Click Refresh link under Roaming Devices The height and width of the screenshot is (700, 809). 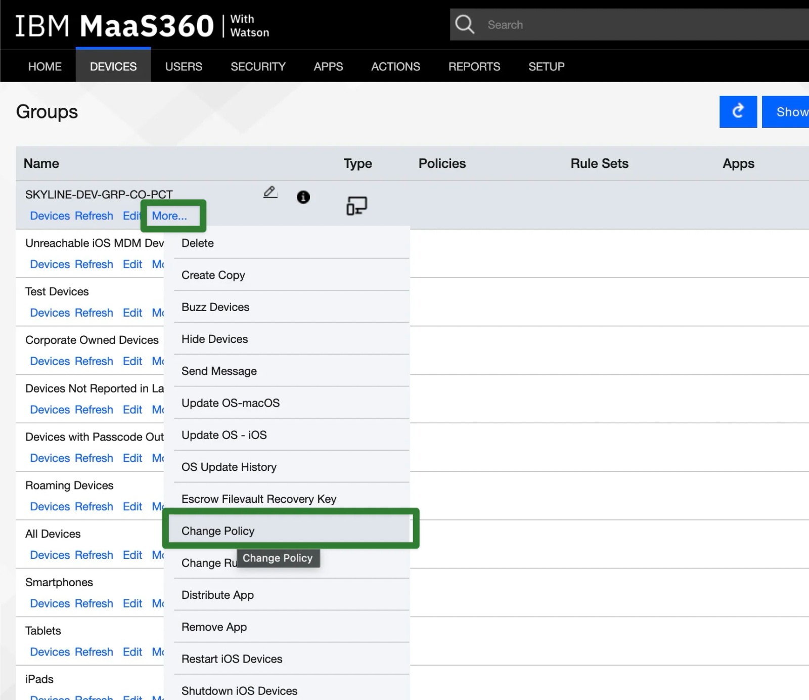94,507
